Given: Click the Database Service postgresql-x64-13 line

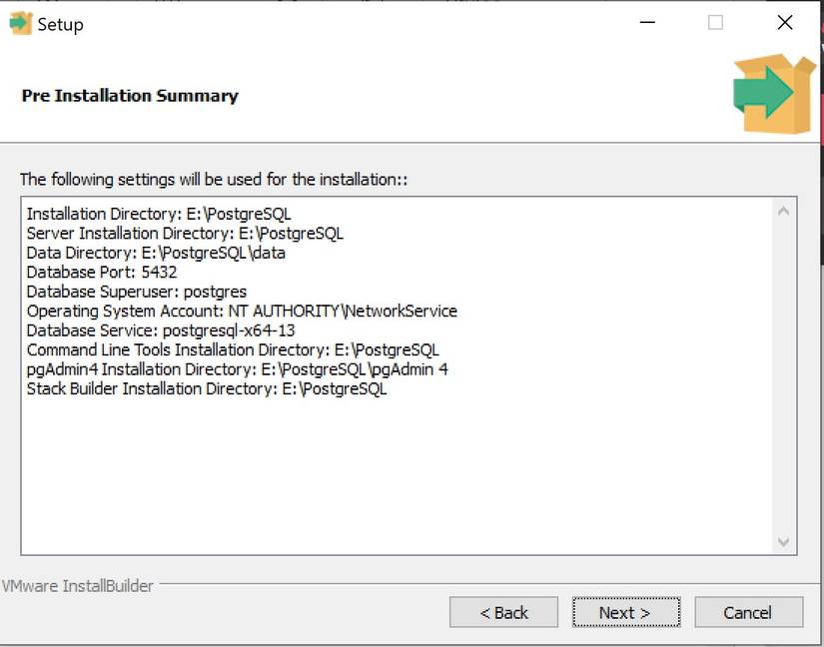Looking at the screenshot, I should point(161,330).
